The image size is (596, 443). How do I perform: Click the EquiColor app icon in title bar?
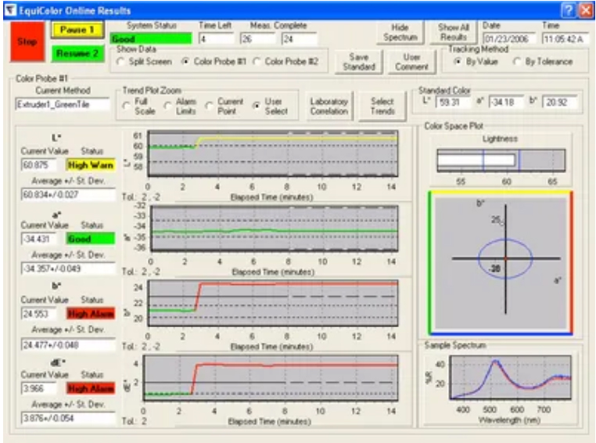coord(10,10)
